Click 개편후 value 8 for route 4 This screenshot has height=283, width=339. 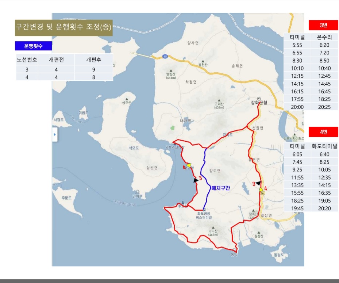[94, 77]
